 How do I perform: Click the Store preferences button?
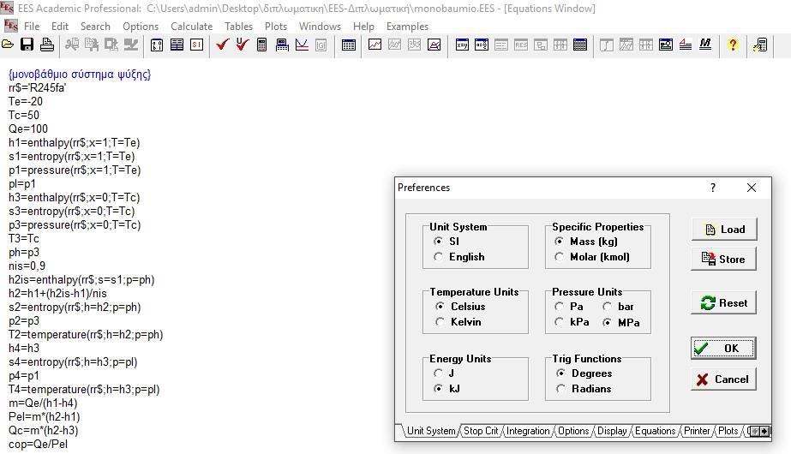tap(724, 260)
